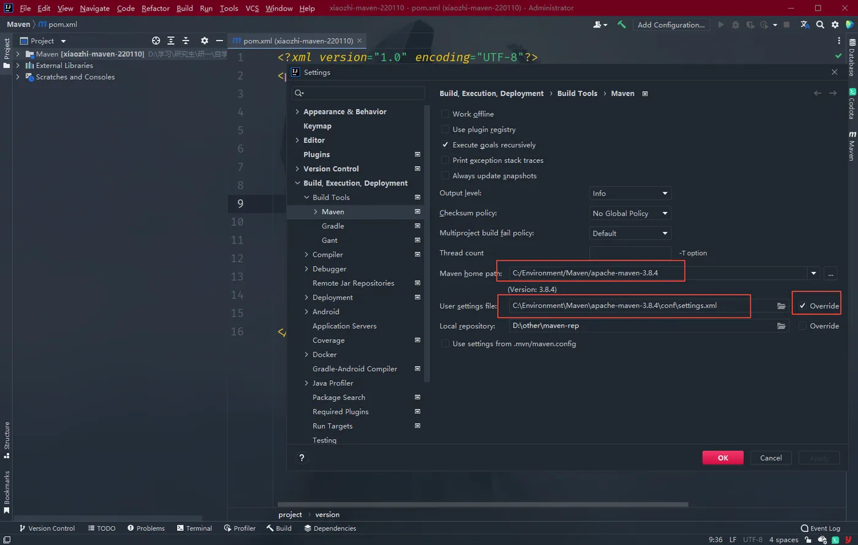
Task: Browse for User settings file folder icon
Action: click(781, 306)
